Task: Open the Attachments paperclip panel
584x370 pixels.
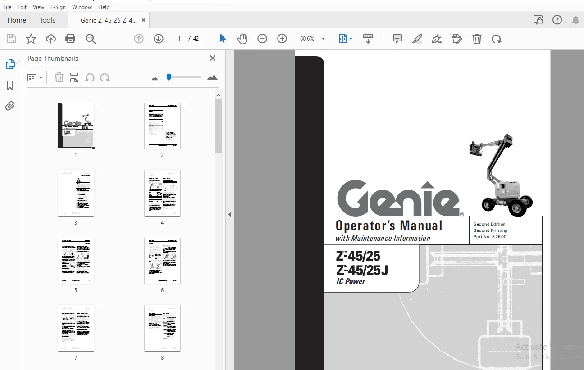Action: 10,106
